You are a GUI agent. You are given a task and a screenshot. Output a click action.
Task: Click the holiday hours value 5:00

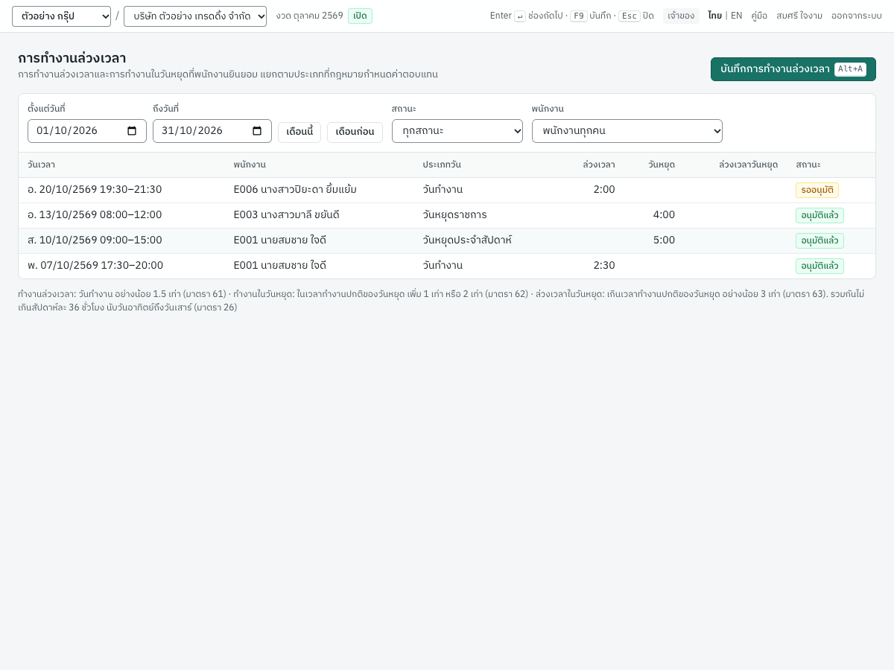[664, 240]
